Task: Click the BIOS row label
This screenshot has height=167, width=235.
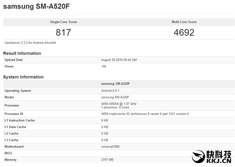Action: pos(9,153)
